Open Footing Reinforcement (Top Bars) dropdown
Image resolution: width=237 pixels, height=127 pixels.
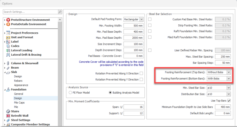[x=228, y=72]
